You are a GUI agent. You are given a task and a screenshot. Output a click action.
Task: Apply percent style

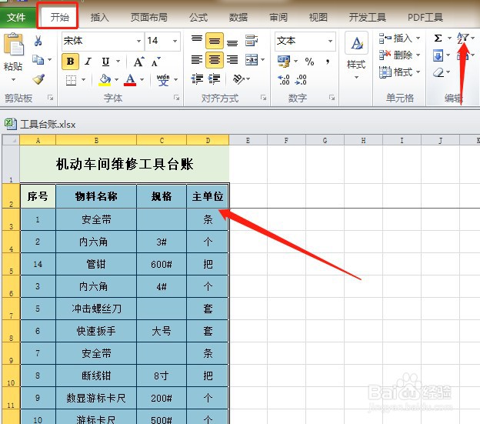point(309,62)
